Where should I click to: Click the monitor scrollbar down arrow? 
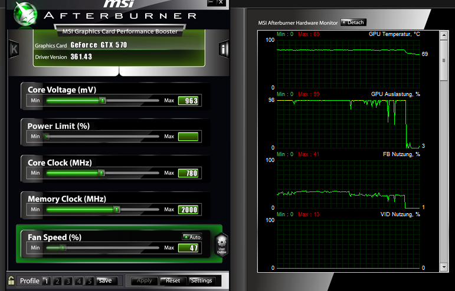tap(444, 267)
